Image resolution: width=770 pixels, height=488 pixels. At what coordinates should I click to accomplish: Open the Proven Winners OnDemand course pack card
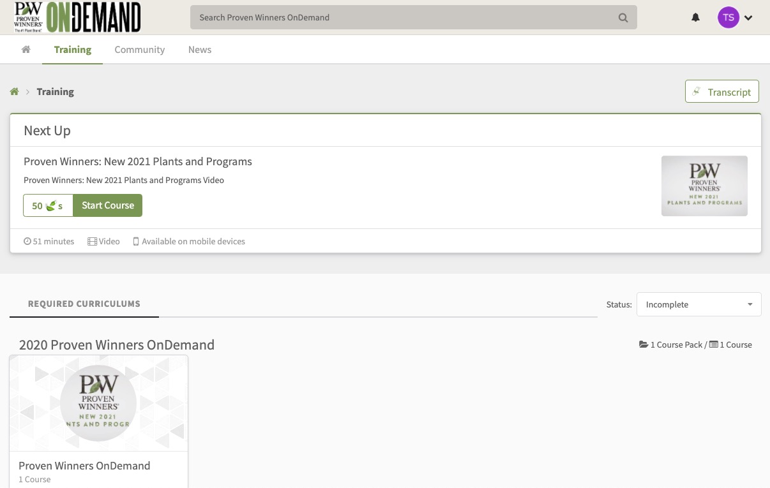(x=98, y=421)
